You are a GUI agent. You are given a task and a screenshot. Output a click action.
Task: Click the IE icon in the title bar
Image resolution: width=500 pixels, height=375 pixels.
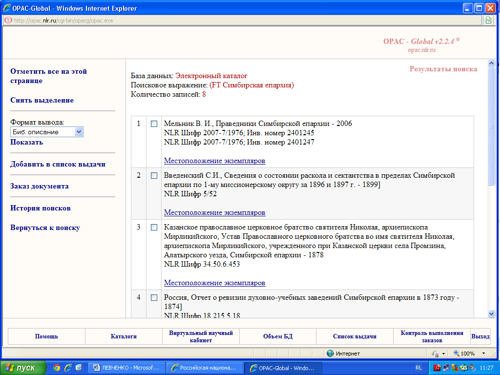pyautogui.click(x=7, y=8)
